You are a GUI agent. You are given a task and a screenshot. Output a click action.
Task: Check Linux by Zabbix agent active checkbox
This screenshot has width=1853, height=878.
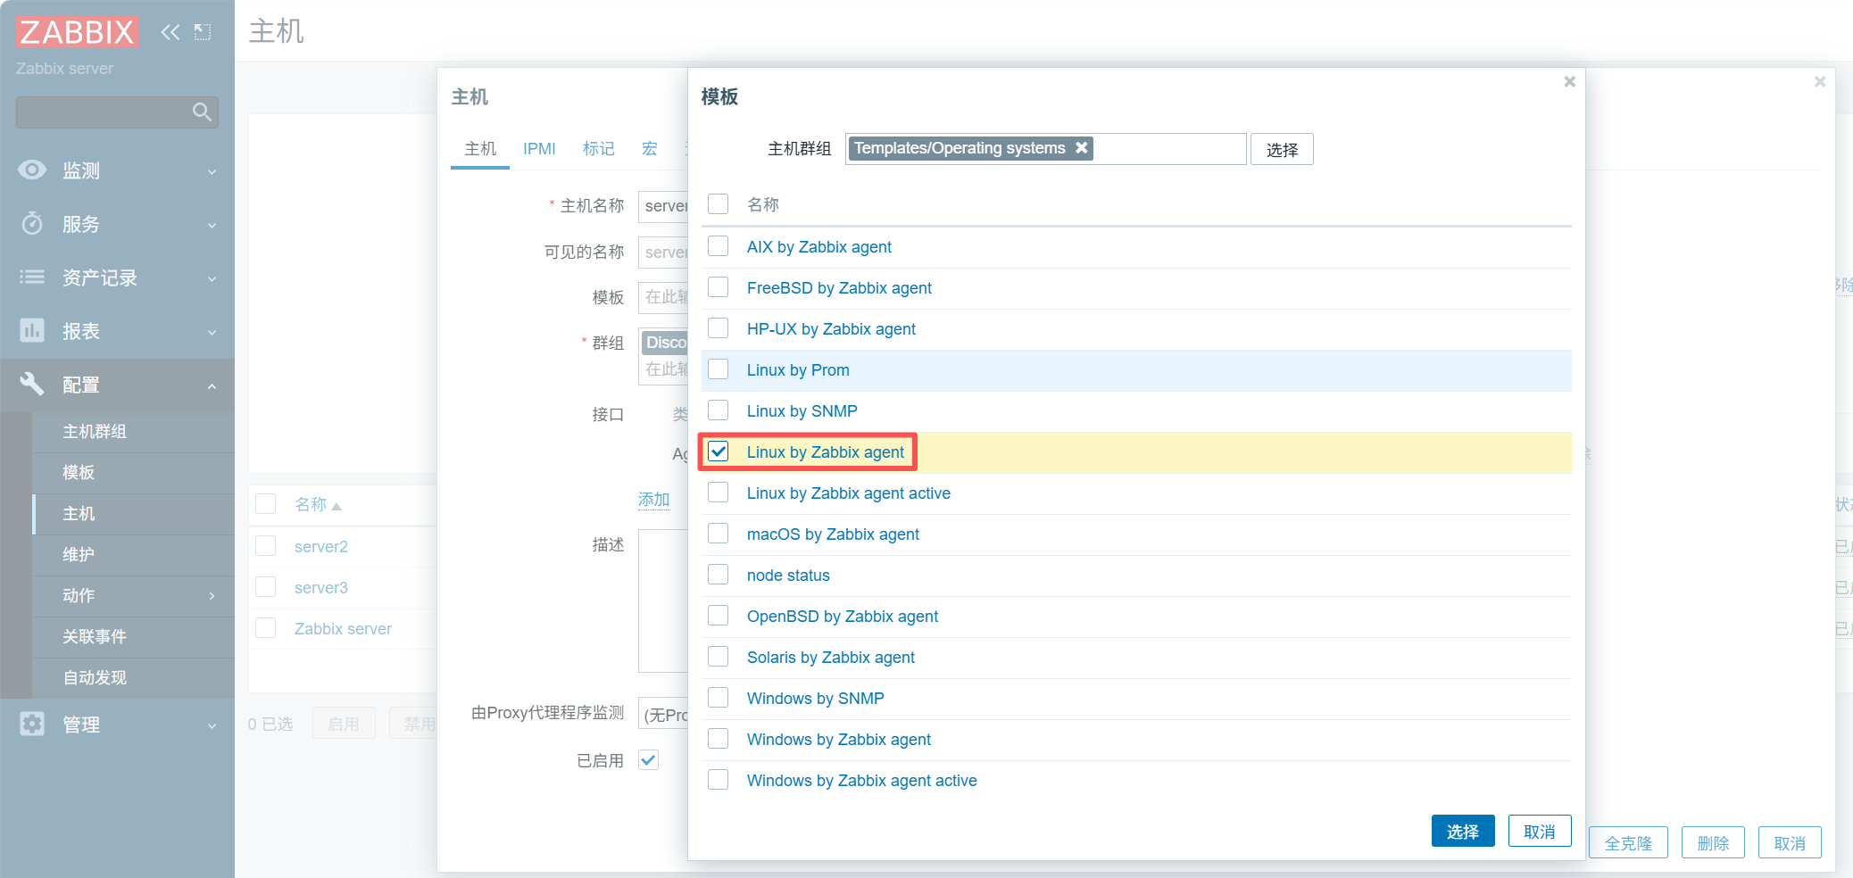pyautogui.click(x=719, y=492)
